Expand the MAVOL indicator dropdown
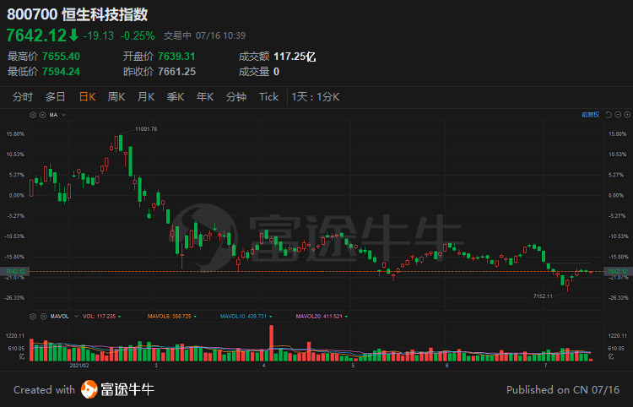 point(76,316)
